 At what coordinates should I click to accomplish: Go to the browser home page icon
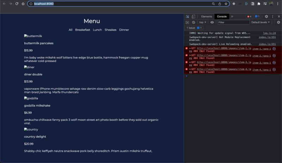(23, 4)
